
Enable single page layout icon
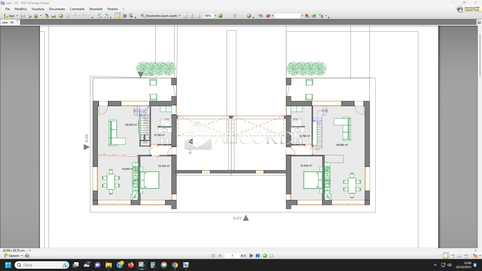446,256
